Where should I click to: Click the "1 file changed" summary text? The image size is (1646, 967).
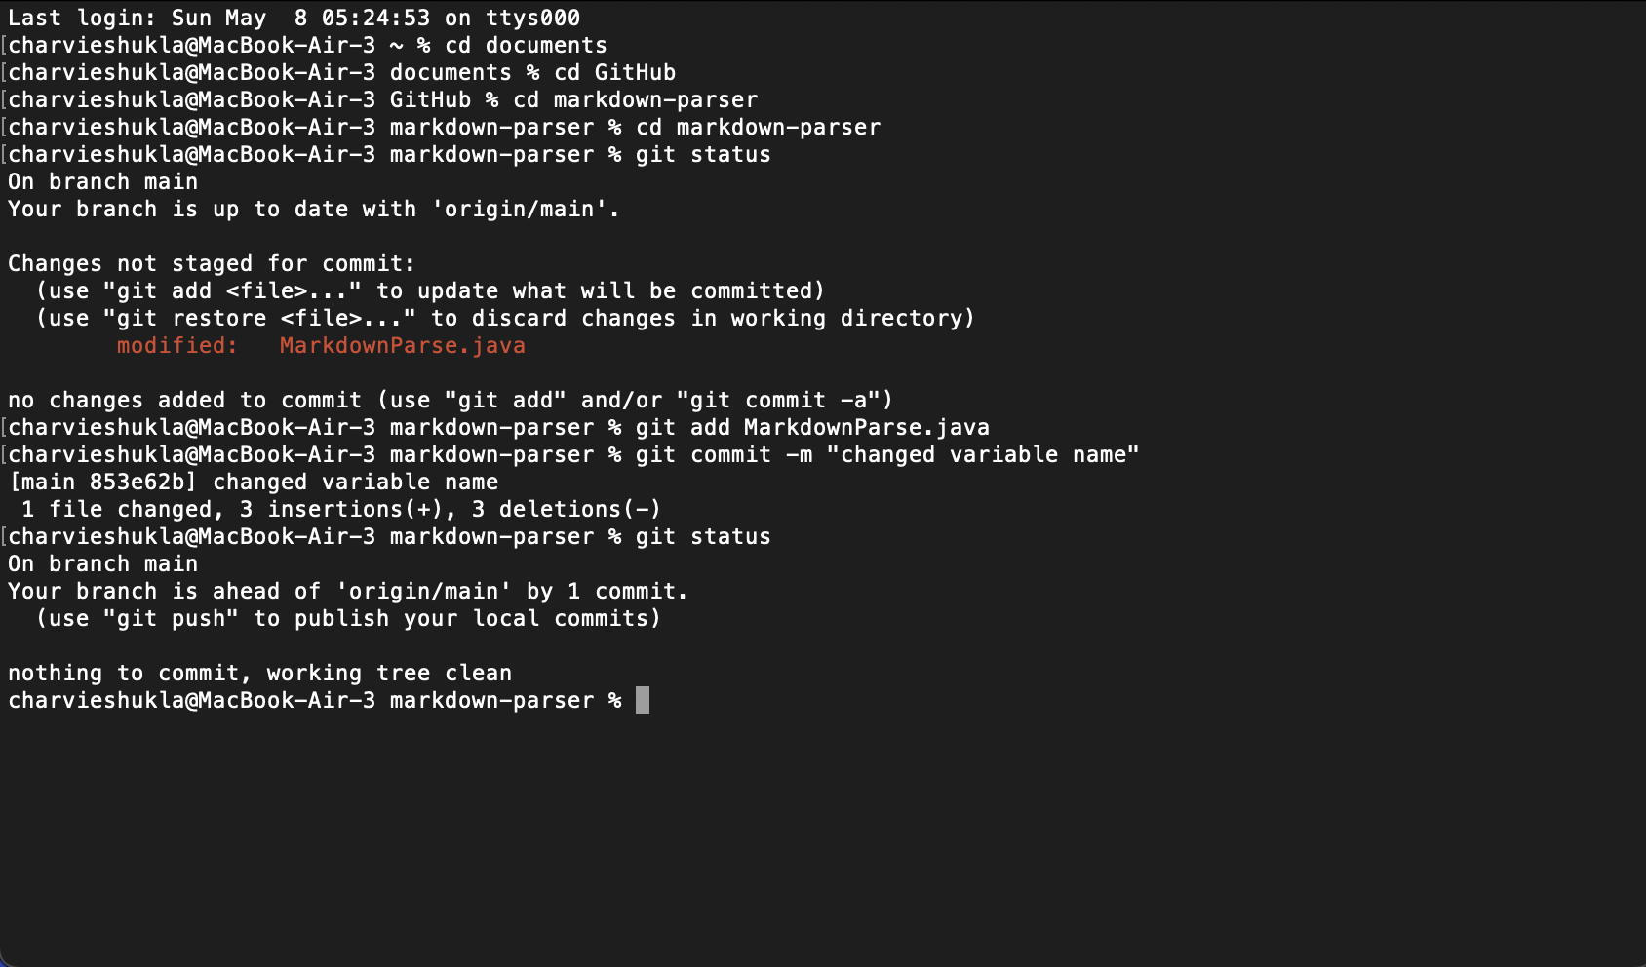(x=117, y=509)
